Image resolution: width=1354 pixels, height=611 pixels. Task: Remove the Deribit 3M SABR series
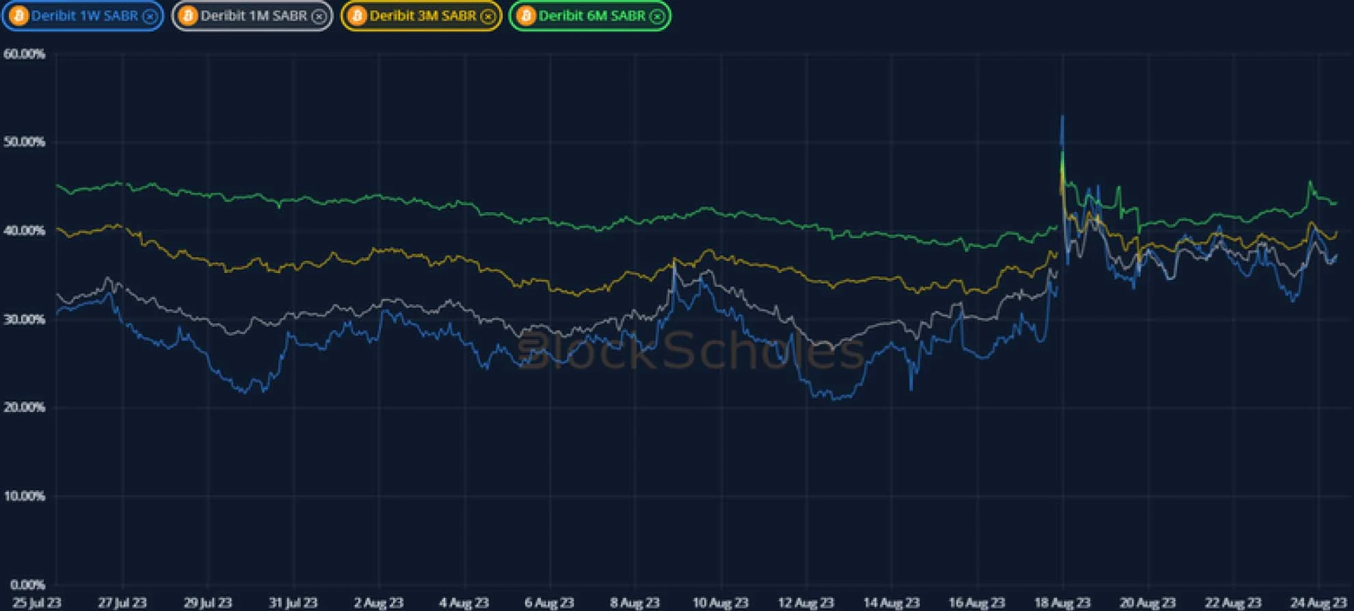tap(488, 16)
